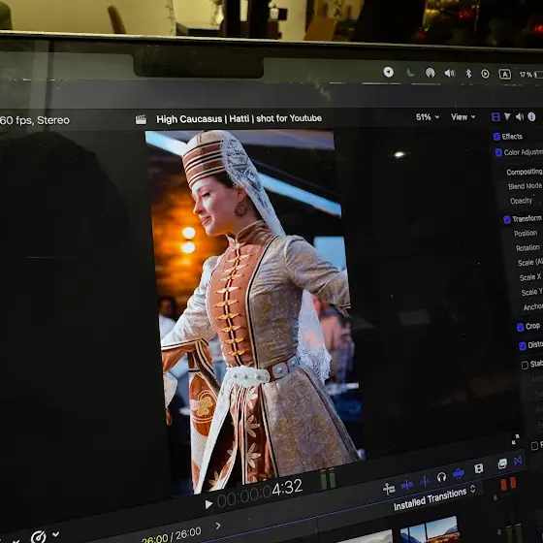
Task: Open the macOS location services menu icon
Action: click(x=388, y=72)
